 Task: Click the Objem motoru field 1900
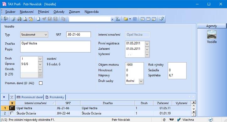134,65
